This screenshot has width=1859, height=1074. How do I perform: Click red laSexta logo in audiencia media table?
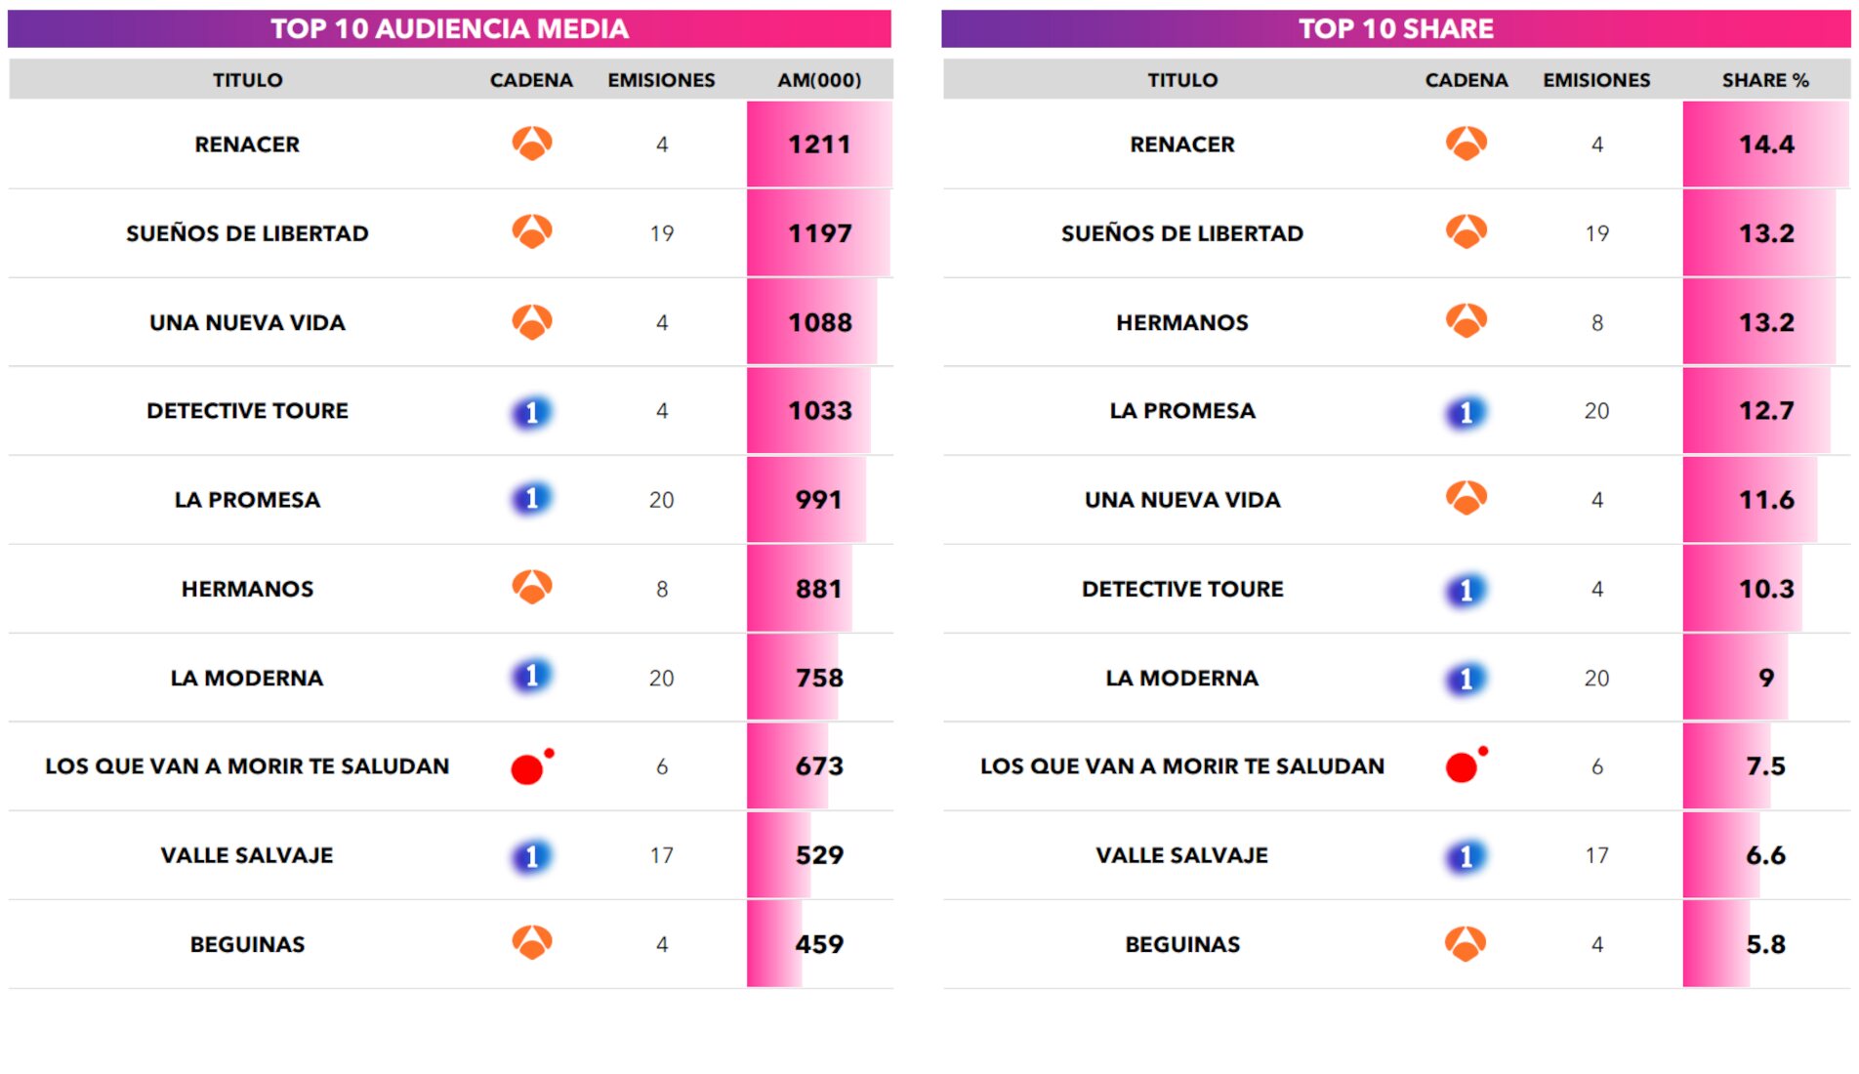pos(528,768)
